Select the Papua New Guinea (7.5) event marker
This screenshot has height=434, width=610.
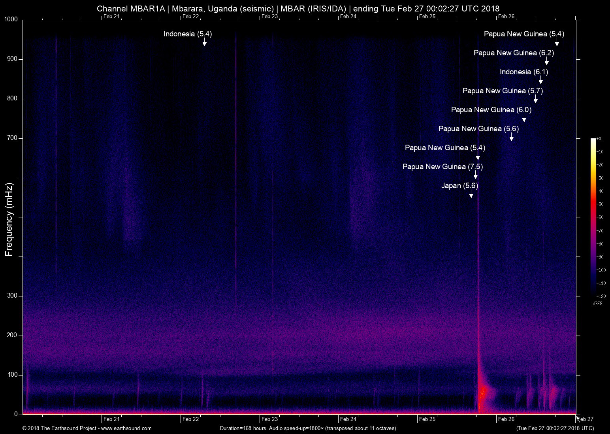pyautogui.click(x=442, y=167)
